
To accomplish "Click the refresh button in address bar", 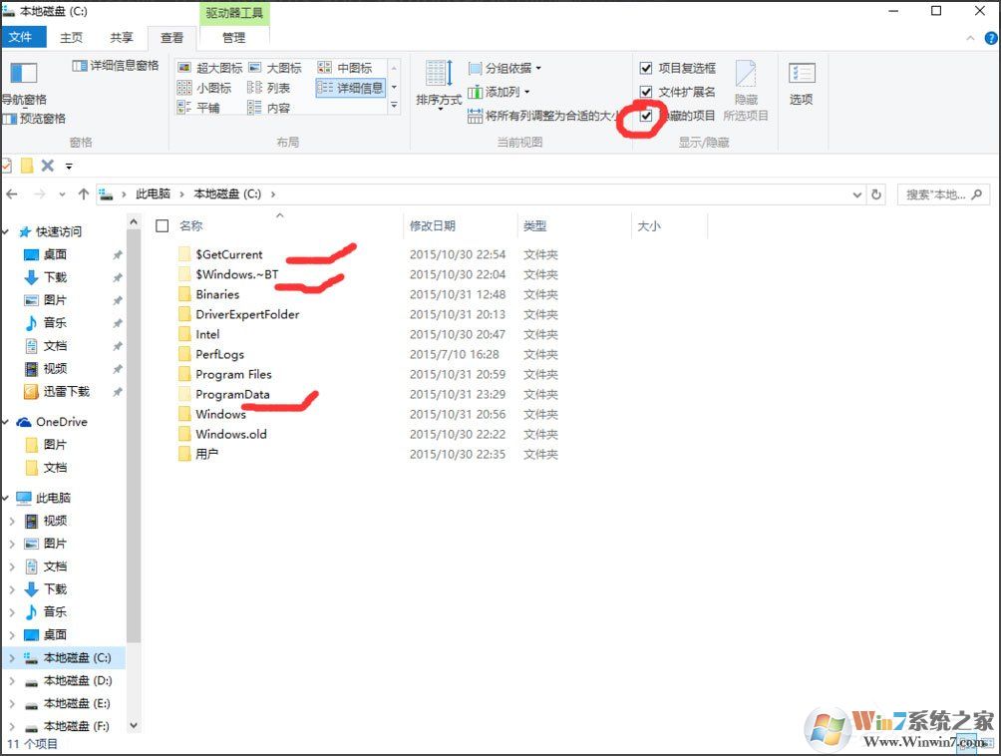I will point(874,194).
